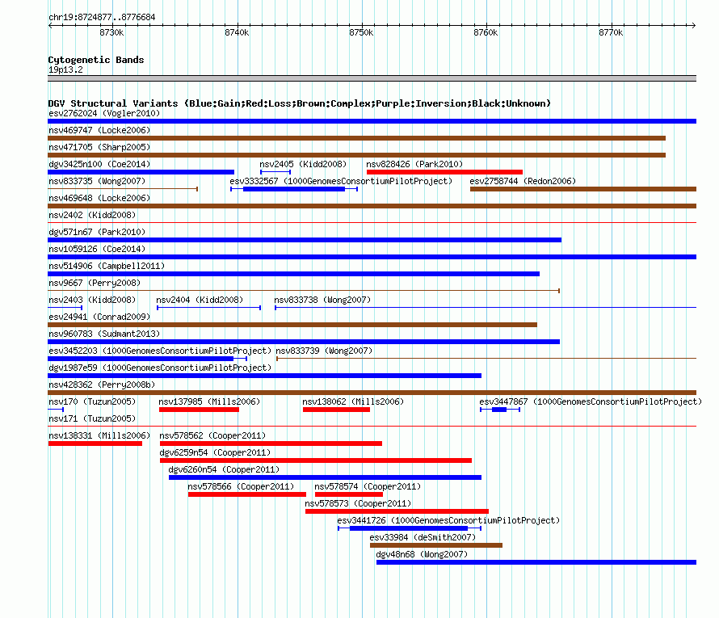The height and width of the screenshot is (618, 719).
Task: Select the esv3452203 variant label
Action: pyautogui.click(x=160, y=351)
